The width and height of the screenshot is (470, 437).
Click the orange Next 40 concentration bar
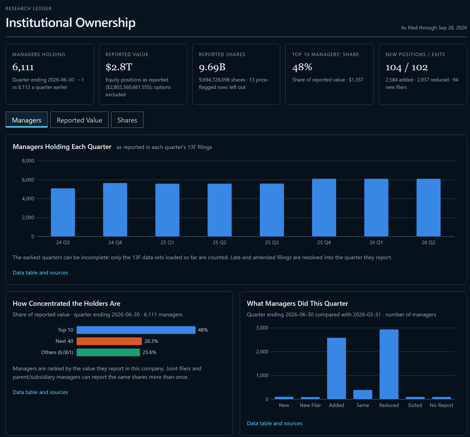[x=109, y=341]
